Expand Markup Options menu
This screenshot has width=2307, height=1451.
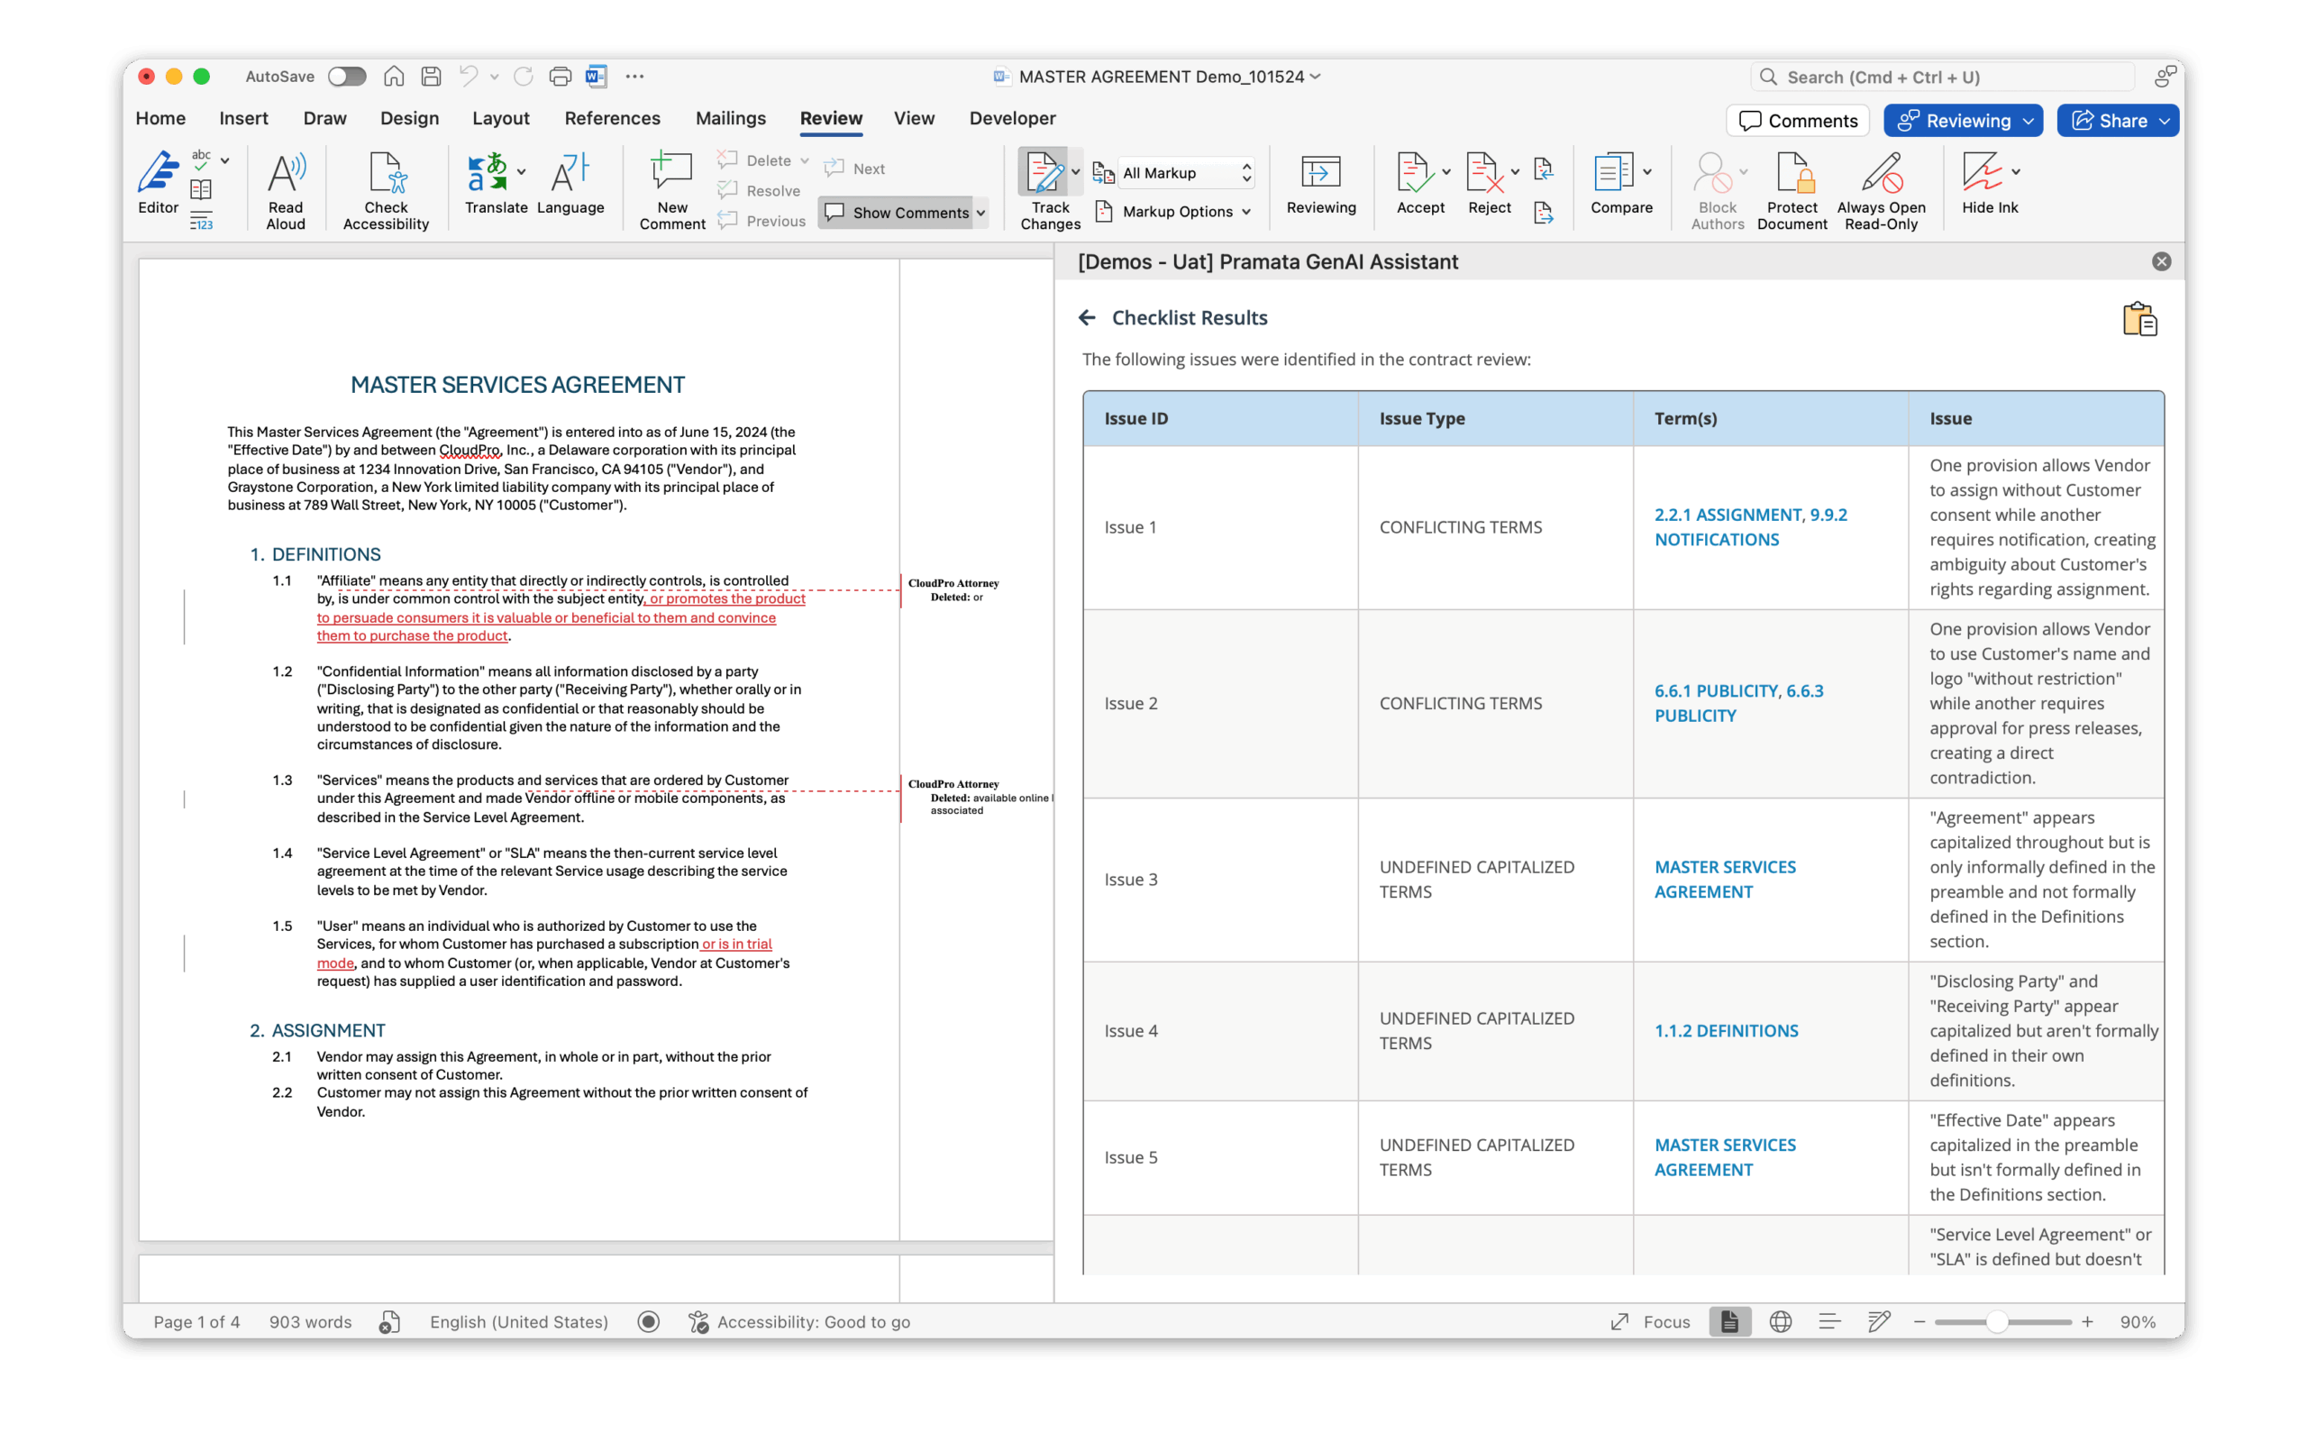tap(1172, 212)
